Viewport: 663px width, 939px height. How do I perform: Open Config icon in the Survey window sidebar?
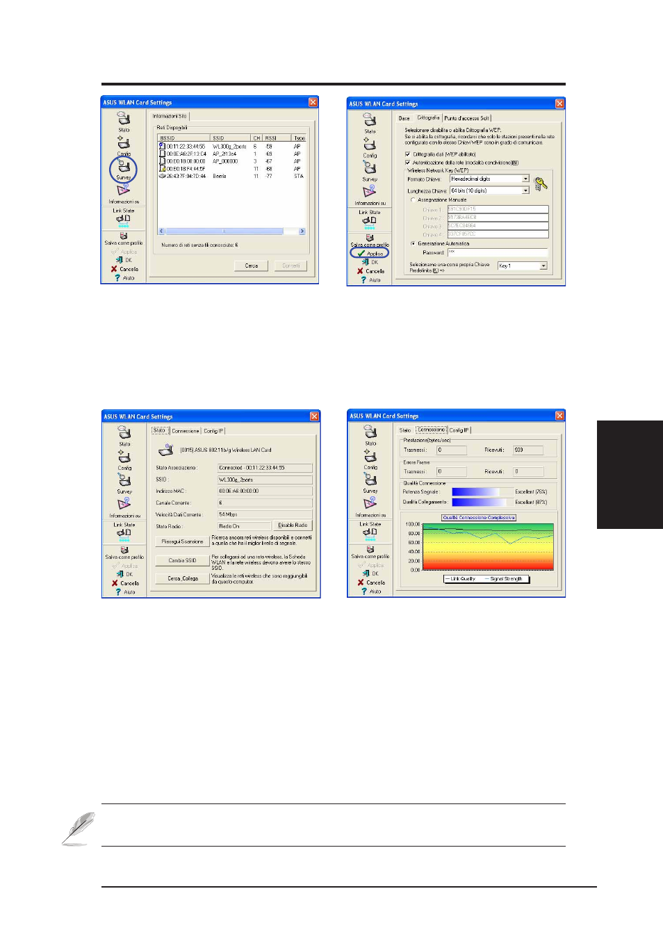tap(123, 142)
